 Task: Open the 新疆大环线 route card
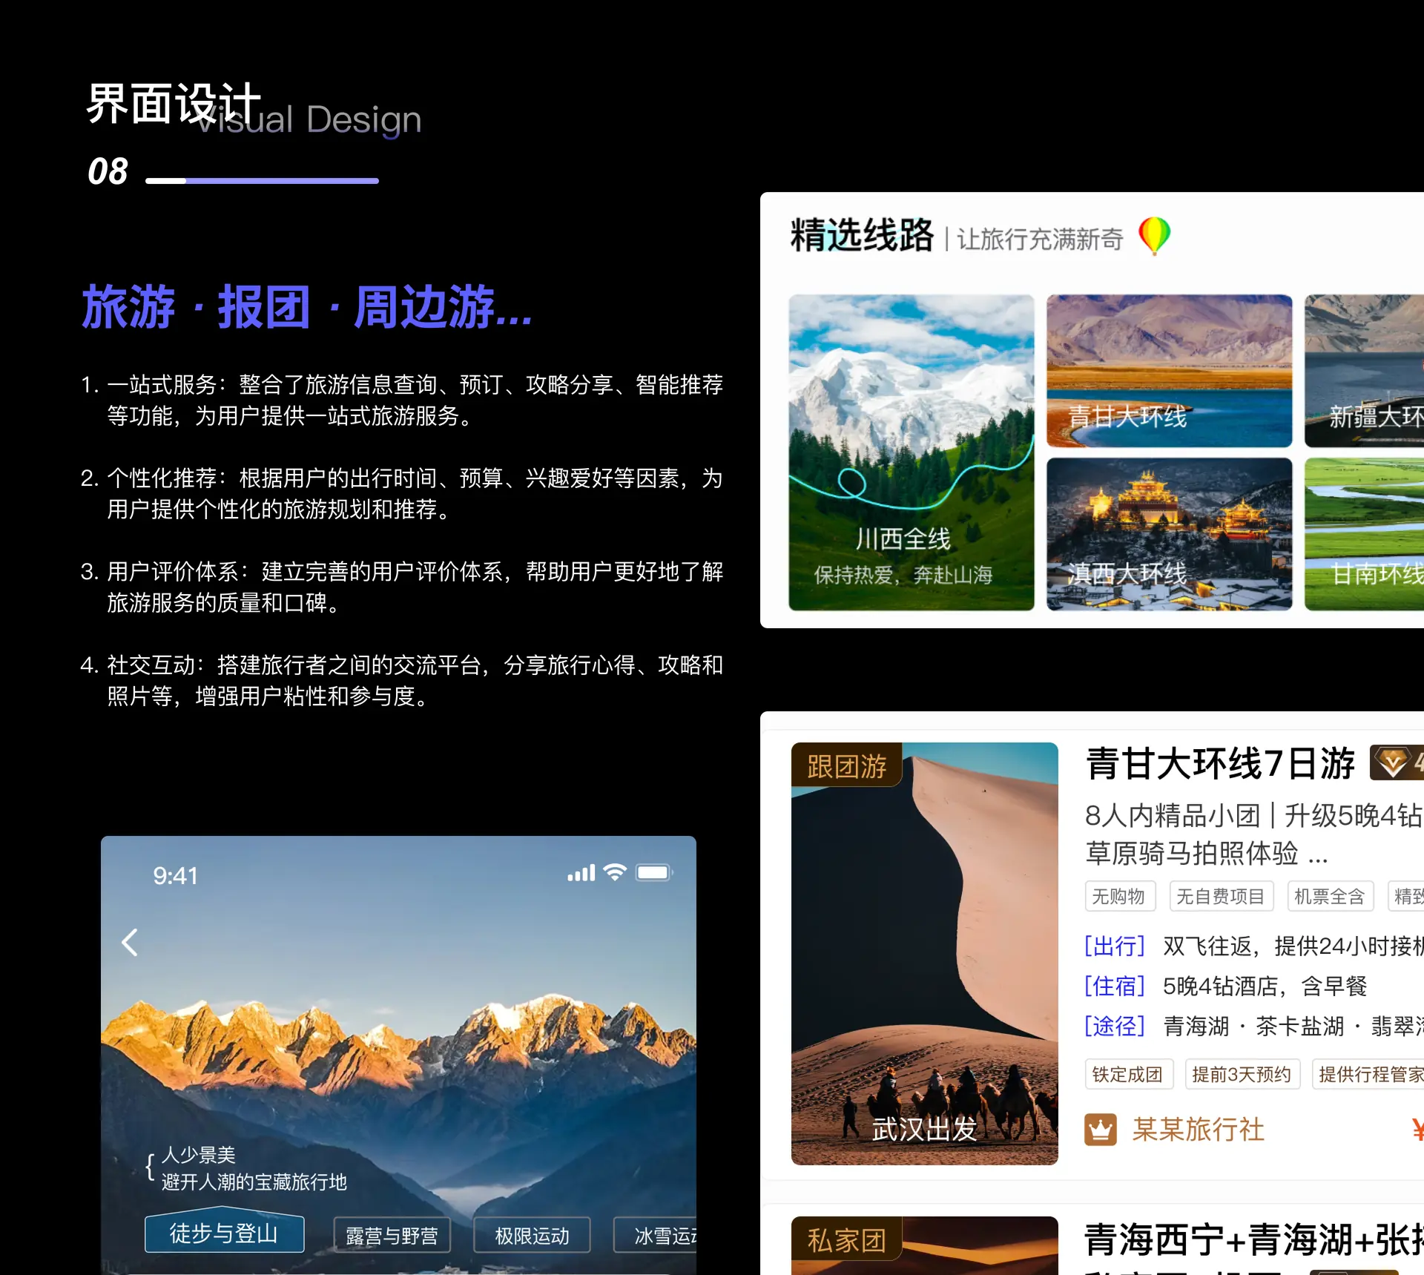click(x=1364, y=371)
